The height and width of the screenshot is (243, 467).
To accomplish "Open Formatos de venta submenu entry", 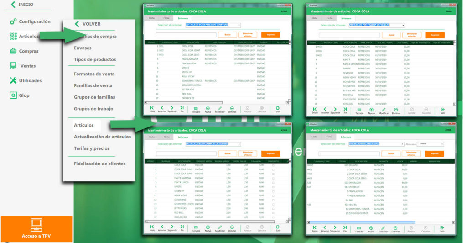I will pyautogui.click(x=94, y=74).
